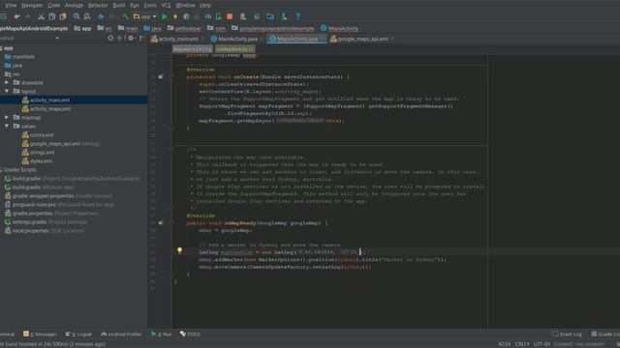Screen dimensions: 620x348
Task: Switch to the MainActivity.java editor tab
Action: pos(237,39)
